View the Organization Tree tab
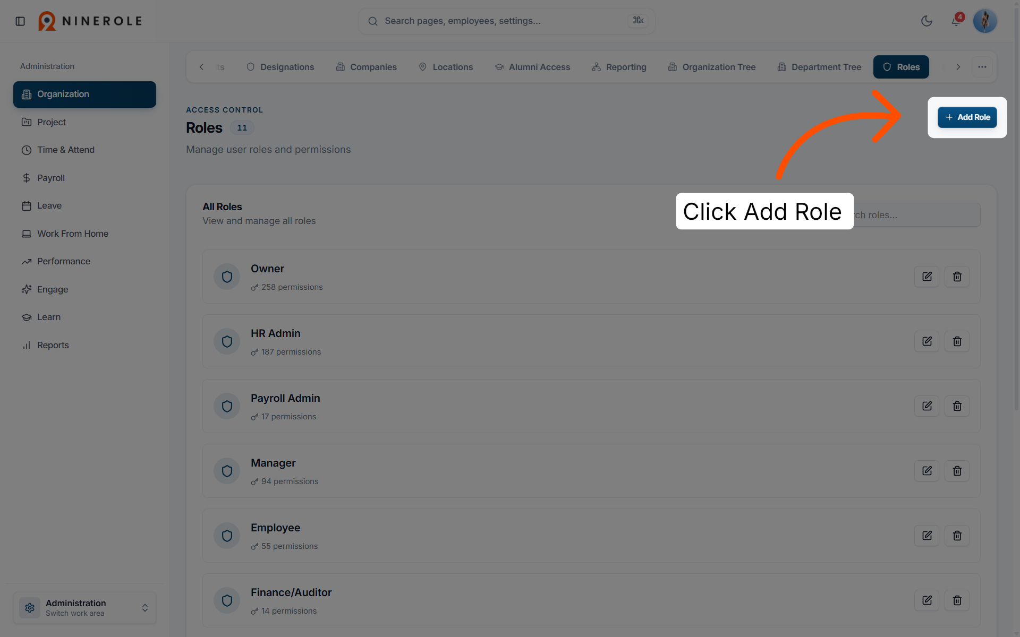The image size is (1020, 637). [712, 67]
